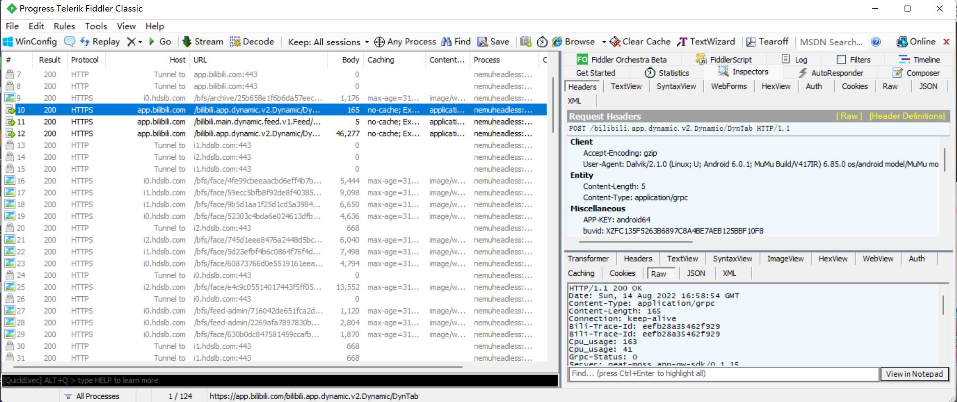Click the View in Notepad button
The height and width of the screenshot is (402, 957).
(914, 374)
